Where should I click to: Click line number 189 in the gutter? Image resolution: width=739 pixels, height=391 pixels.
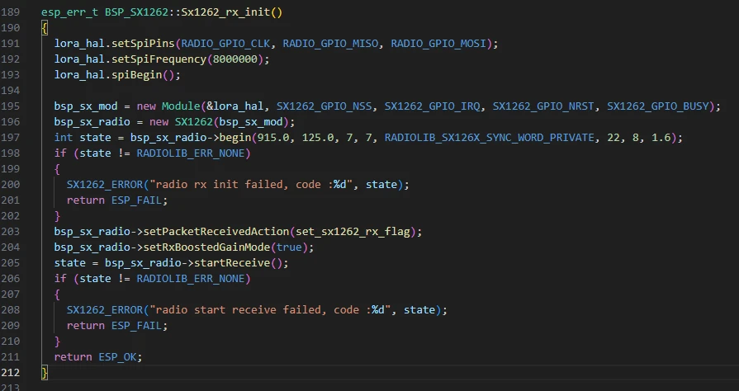tap(14, 13)
